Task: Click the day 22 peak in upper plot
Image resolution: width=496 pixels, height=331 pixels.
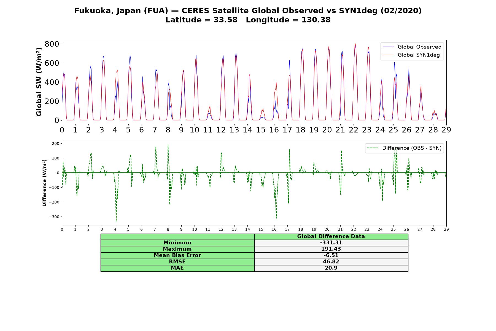Action: coord(355,44)
